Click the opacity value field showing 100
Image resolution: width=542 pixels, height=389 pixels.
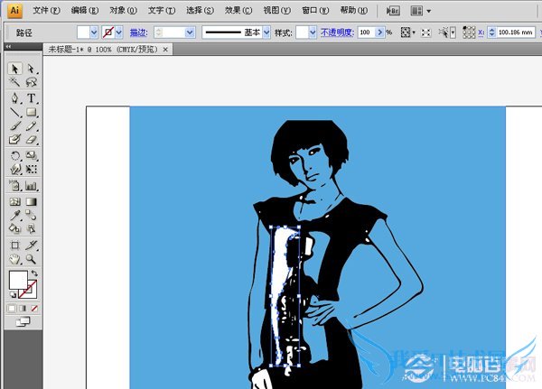point(367,32)
